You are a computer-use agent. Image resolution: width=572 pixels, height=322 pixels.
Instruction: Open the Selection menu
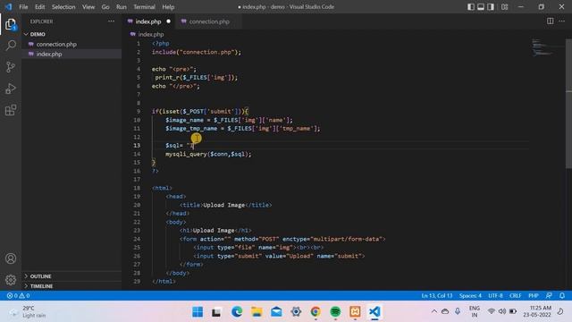pyautogui.click(x=63, y=6)
